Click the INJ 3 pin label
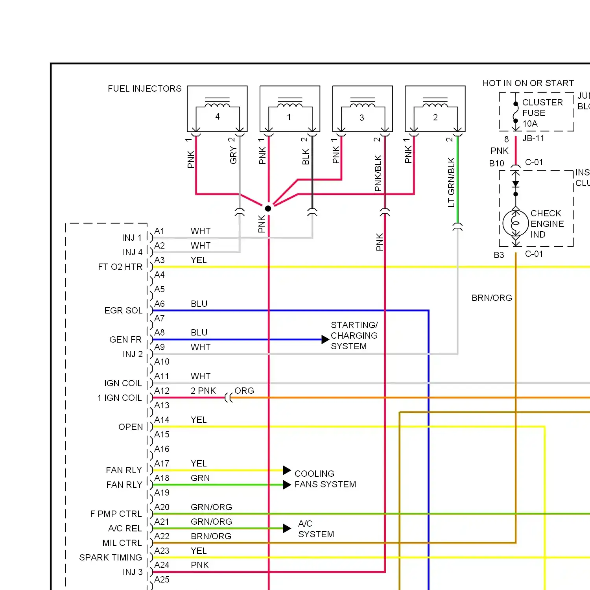This screenshot has height=590, width=590. 133,572
